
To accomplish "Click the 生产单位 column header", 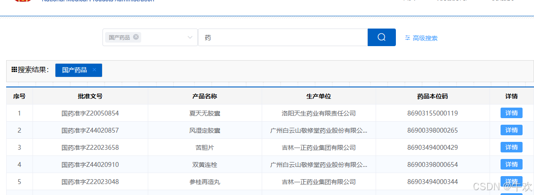I will tap(318, 96).
